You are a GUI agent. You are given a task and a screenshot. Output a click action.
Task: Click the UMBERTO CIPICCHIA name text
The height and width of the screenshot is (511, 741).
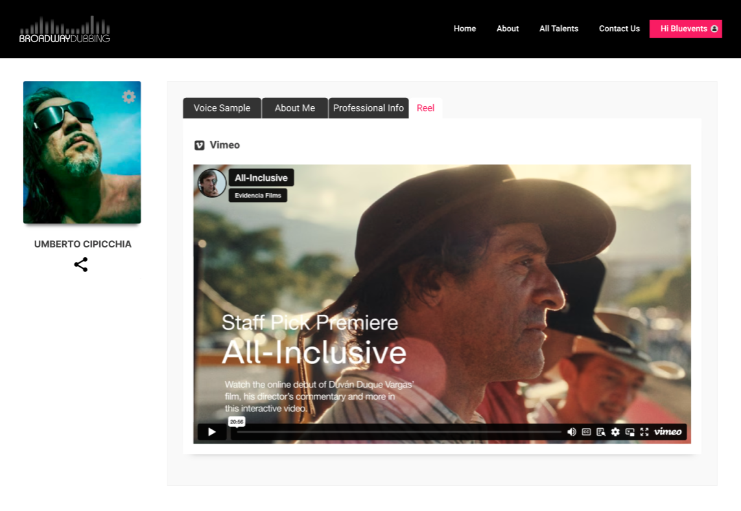point(83,244)
